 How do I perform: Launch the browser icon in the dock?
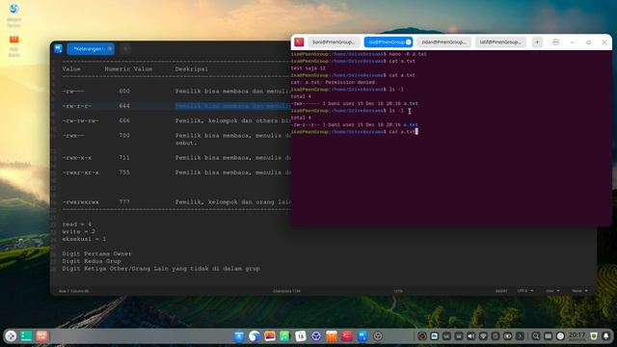255,336
